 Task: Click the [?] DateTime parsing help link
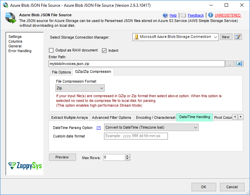99,128
